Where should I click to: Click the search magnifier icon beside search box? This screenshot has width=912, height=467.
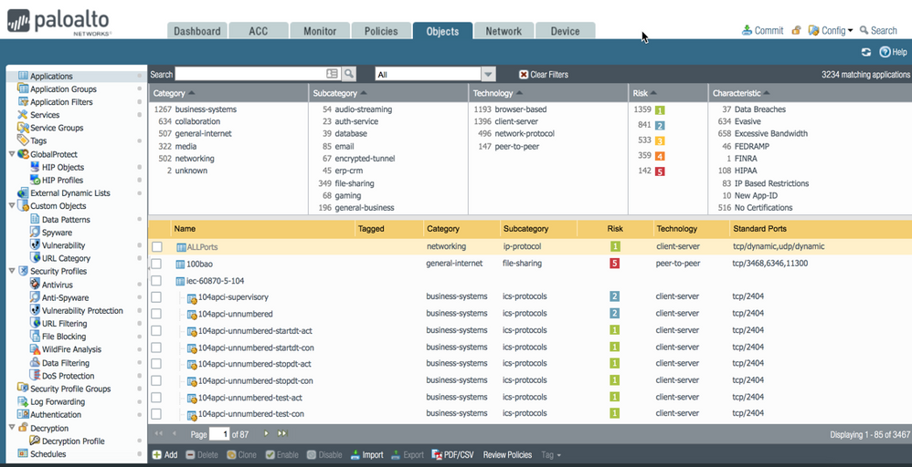[349, 74]
